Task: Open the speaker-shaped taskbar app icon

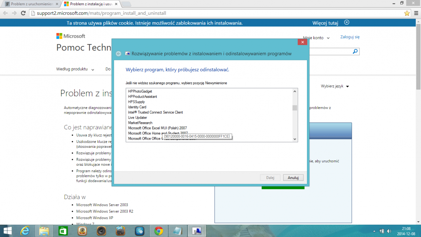Action: point(102,231)
